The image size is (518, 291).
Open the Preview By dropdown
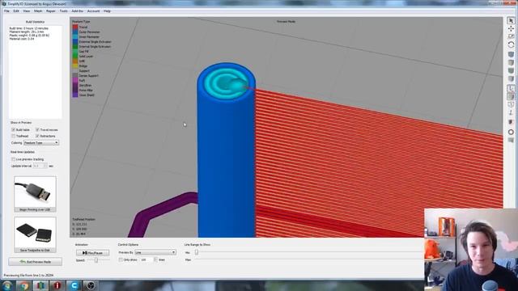pyautogui.click(x=155, y=252)
